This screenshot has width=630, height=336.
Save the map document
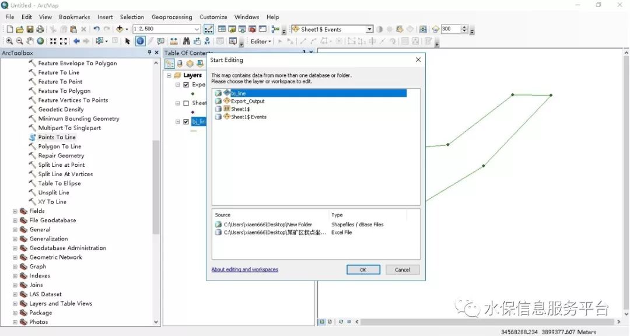30,29
